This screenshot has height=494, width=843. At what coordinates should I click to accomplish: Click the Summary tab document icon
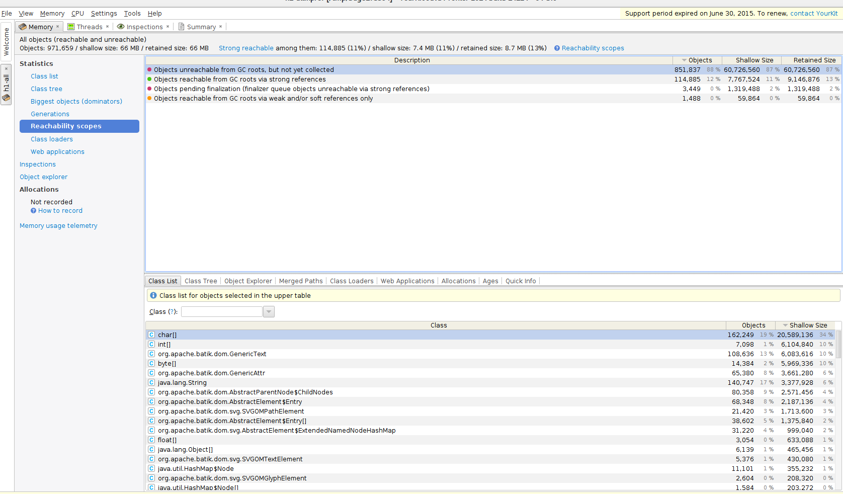181,27
